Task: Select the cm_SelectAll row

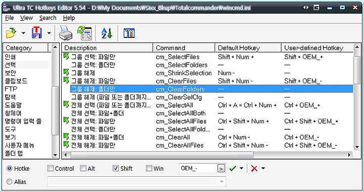Action: point(208,105)
